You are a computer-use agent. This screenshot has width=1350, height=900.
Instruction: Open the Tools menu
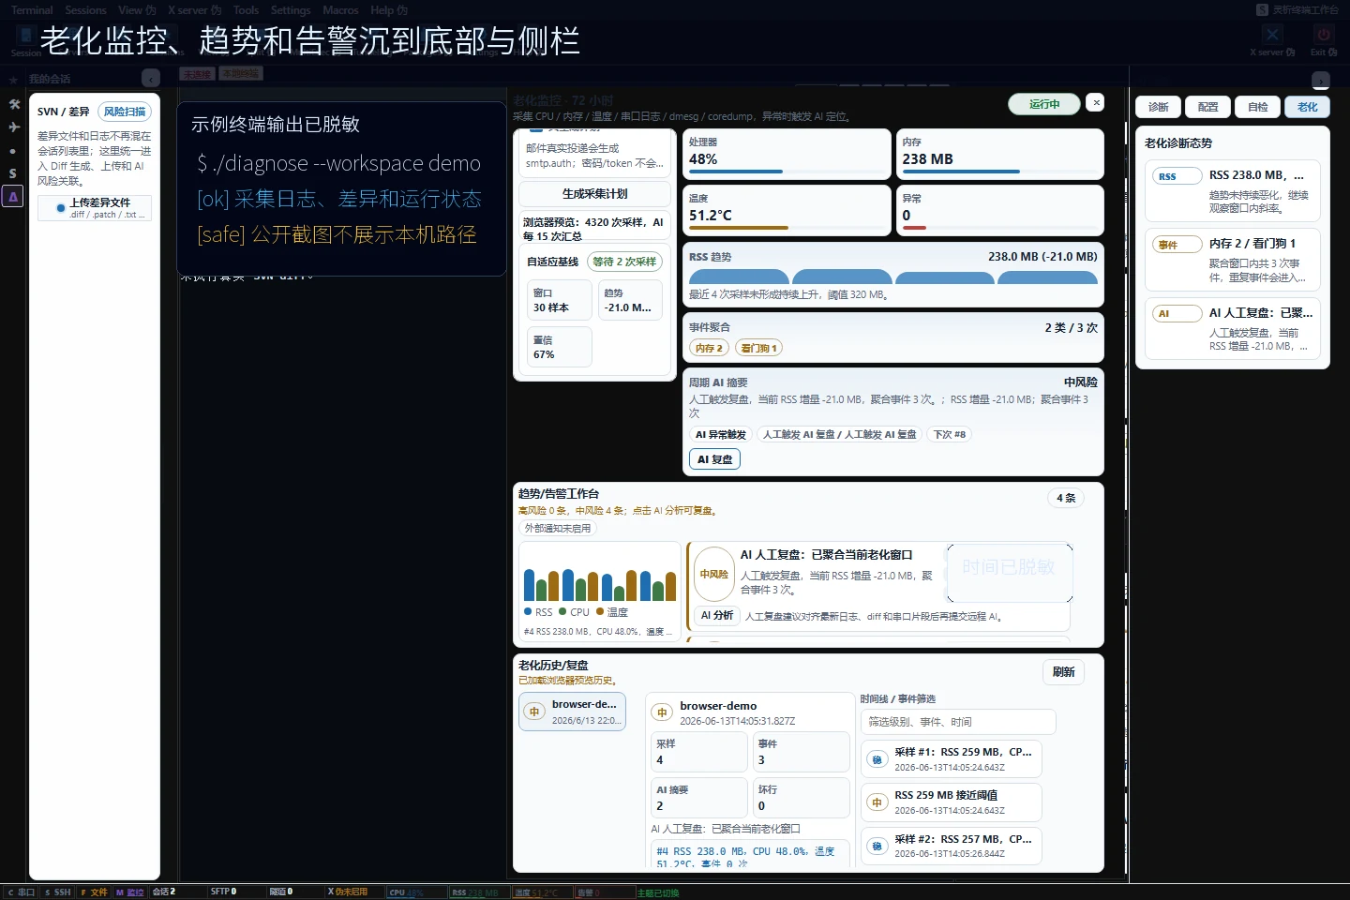point(246,10)
